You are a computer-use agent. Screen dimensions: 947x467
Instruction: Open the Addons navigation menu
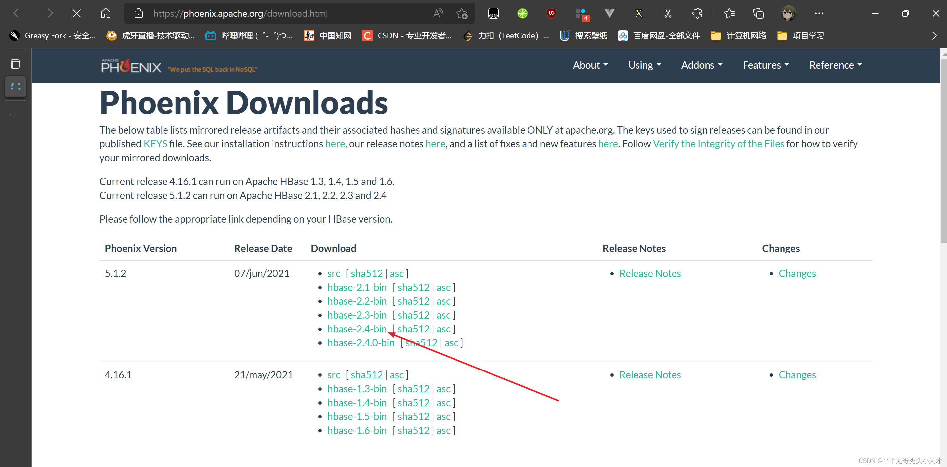[702, 65]
